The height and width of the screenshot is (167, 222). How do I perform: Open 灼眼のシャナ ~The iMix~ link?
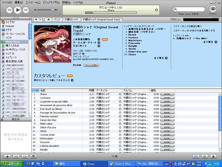(192, 38)
